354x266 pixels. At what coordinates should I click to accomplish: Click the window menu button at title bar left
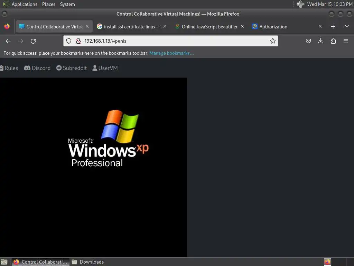pos(4,14)
